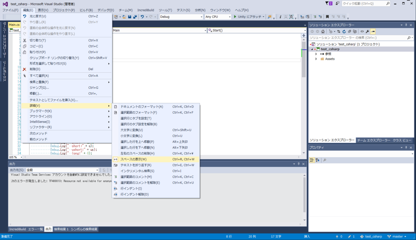Viewport: 416px width, 240px height.
Task: Click the italic 'i' info toolbar icon
Action: [280, 17]
